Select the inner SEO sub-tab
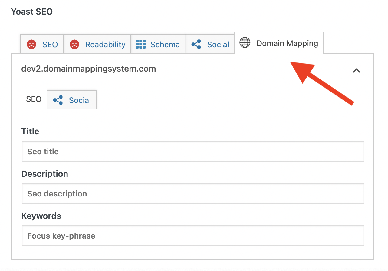The height and width of the screenshot is (271, 388). 34,99
